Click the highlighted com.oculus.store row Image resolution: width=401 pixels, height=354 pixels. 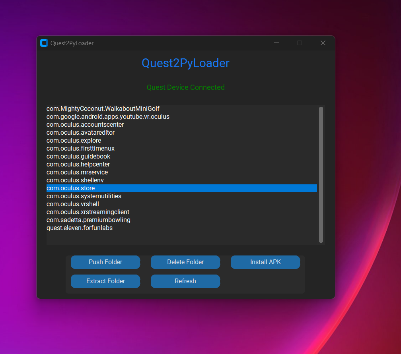[x=181, y=188]
